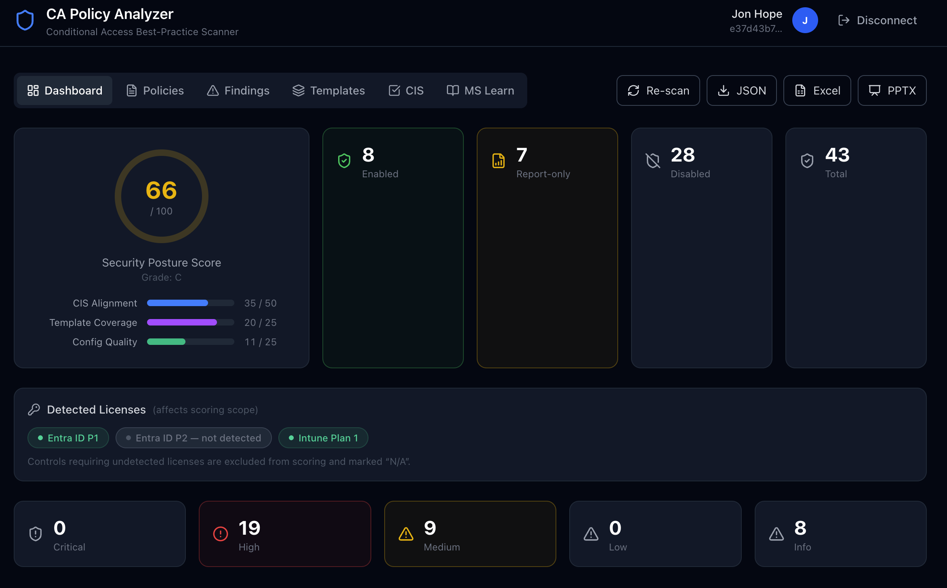Export report via the Excel button
Viewport: 947px width, 588px height.
tap(817, 90)
